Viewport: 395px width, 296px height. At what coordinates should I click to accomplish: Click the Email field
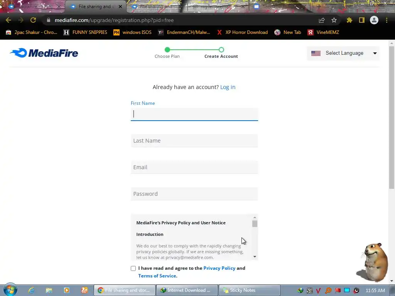point(194,167)
